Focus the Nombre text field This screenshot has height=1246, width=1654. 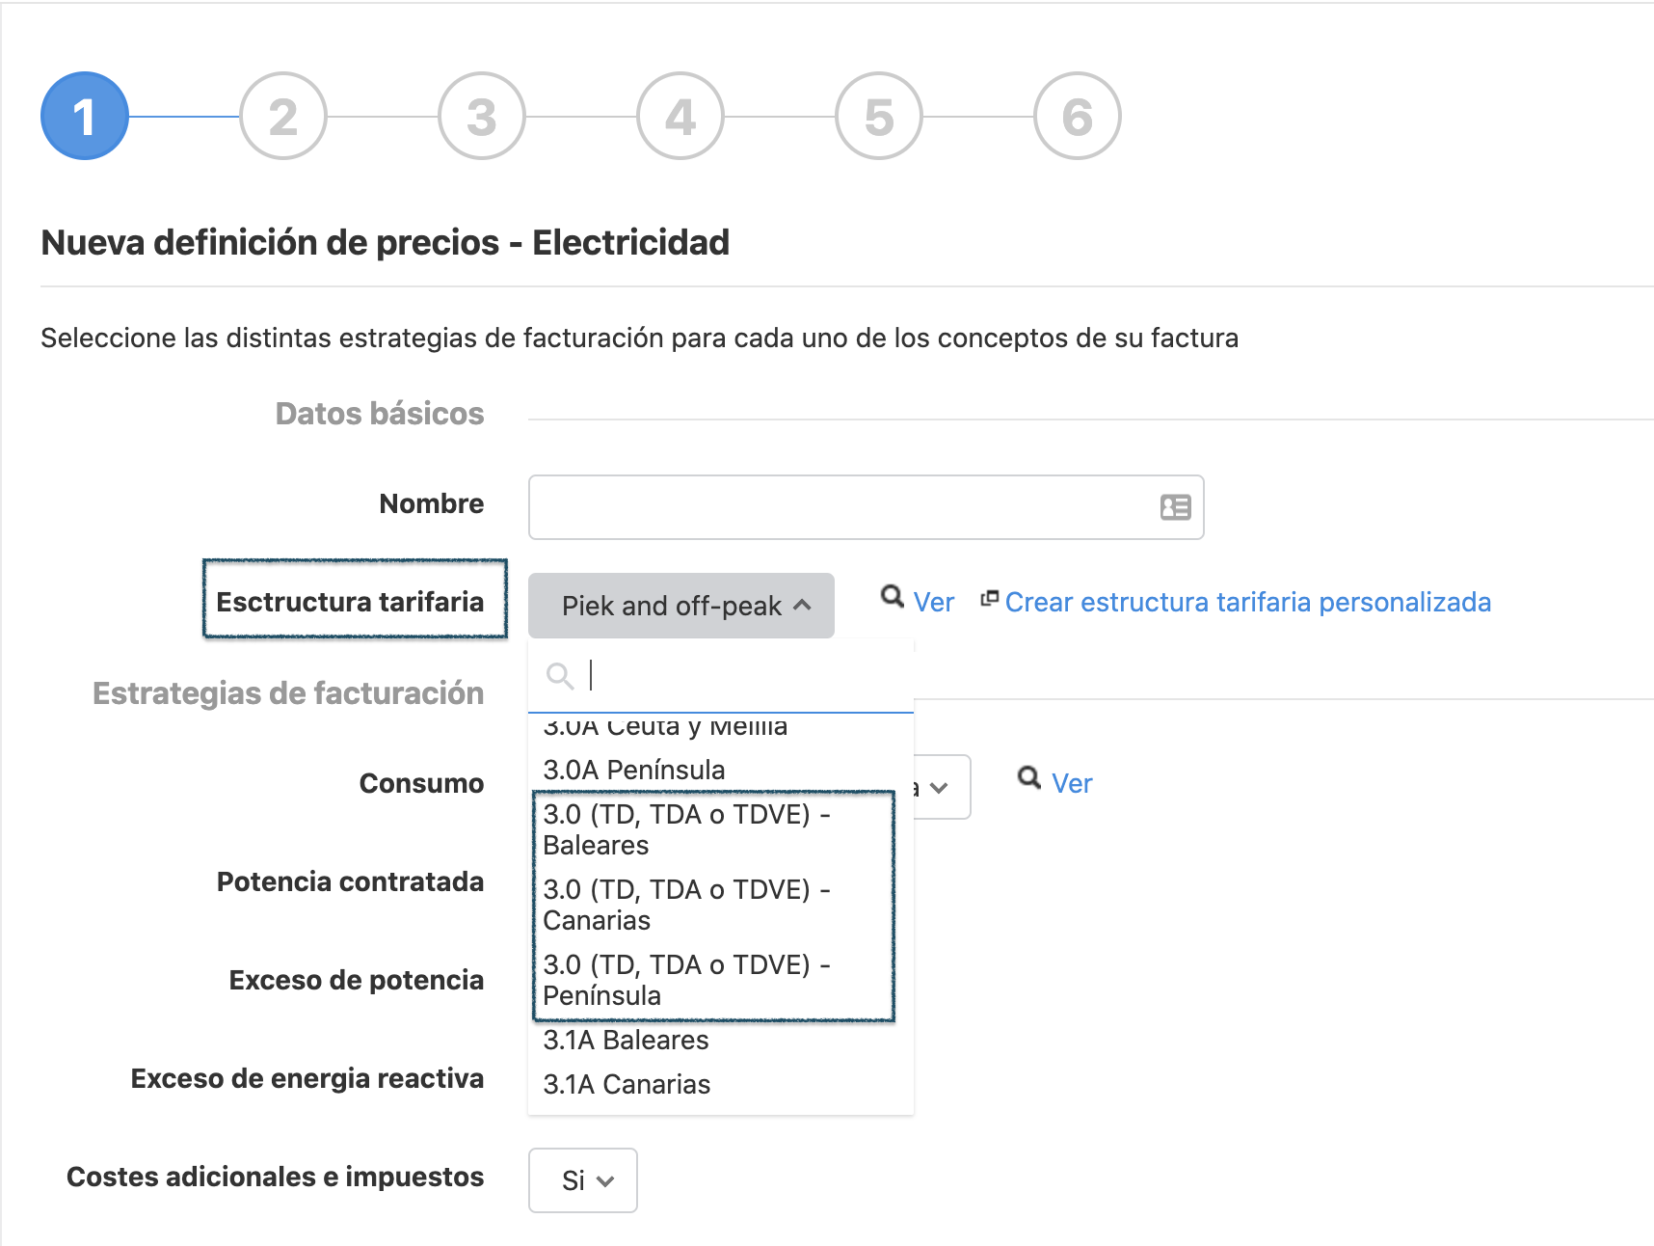(867, 507)
